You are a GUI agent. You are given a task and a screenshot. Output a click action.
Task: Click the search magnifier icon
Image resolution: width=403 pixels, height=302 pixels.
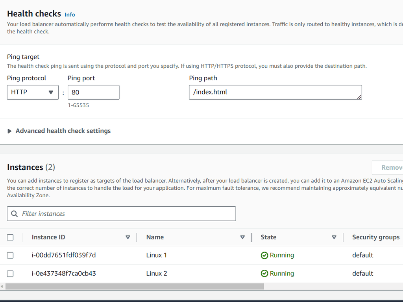(15, 214)
